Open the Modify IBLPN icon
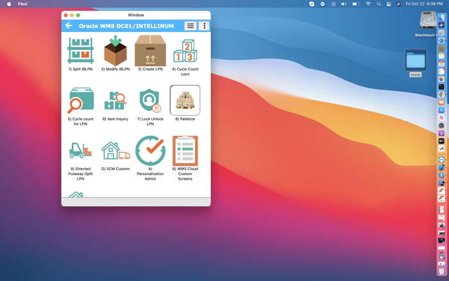Screen dimensions: 449x281 (x=115, y=51)
